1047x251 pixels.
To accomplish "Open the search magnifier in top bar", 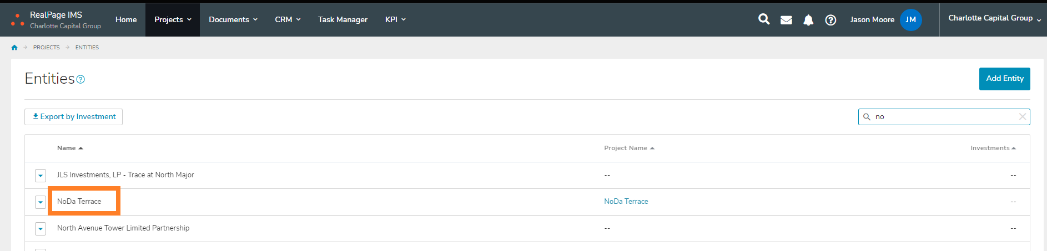I will pos(764,19).
